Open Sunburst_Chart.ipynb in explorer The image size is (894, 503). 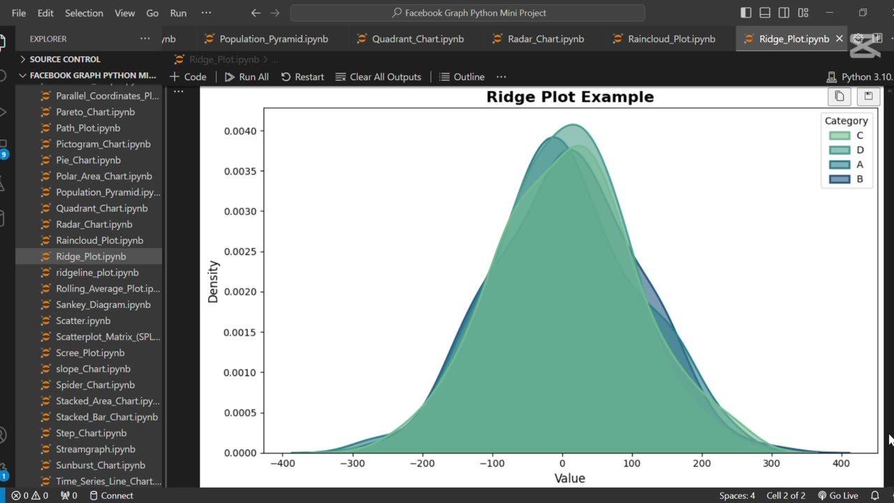tap(100, 465)
